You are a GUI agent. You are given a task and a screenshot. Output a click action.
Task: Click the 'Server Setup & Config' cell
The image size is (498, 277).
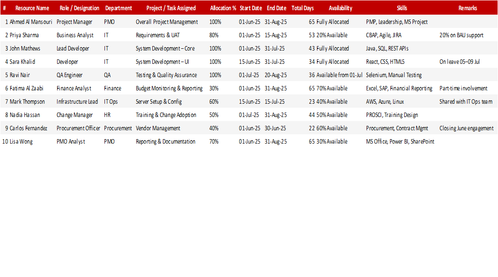[159, 102]
